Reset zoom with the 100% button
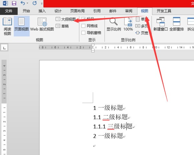Screen dimensions: 194x155 128,24
